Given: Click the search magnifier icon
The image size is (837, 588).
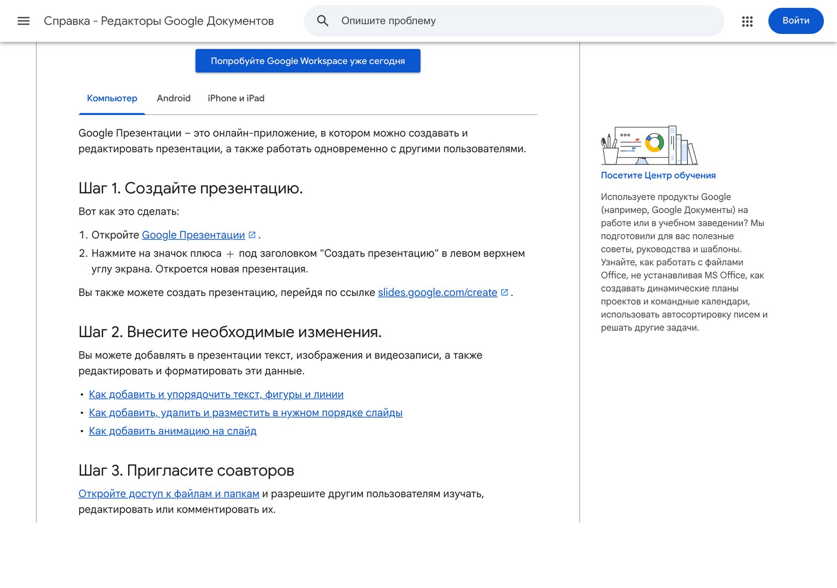Looking at the screenshot, I should 323,21.
